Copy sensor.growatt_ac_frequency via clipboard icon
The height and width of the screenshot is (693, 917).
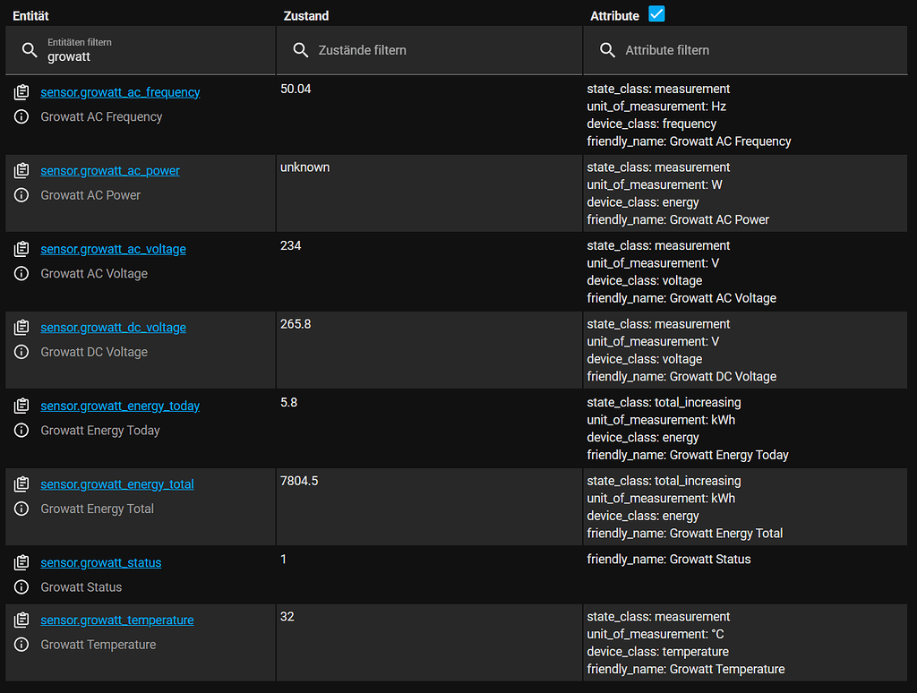21,91
